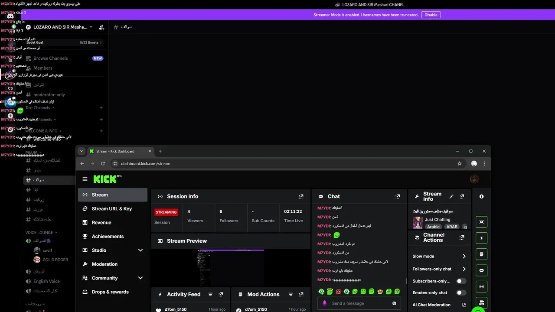Bookmark this page with star icon

pyautogui.click(x=460, y=163)
